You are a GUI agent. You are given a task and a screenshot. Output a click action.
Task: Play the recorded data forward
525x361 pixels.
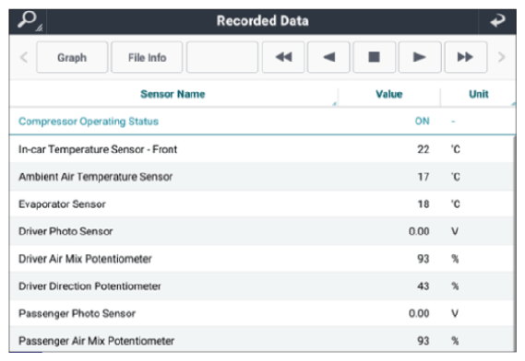point(420,57)
